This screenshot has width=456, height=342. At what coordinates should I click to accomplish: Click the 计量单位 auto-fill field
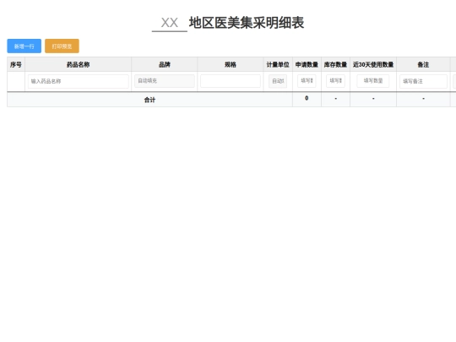(278, 81)
